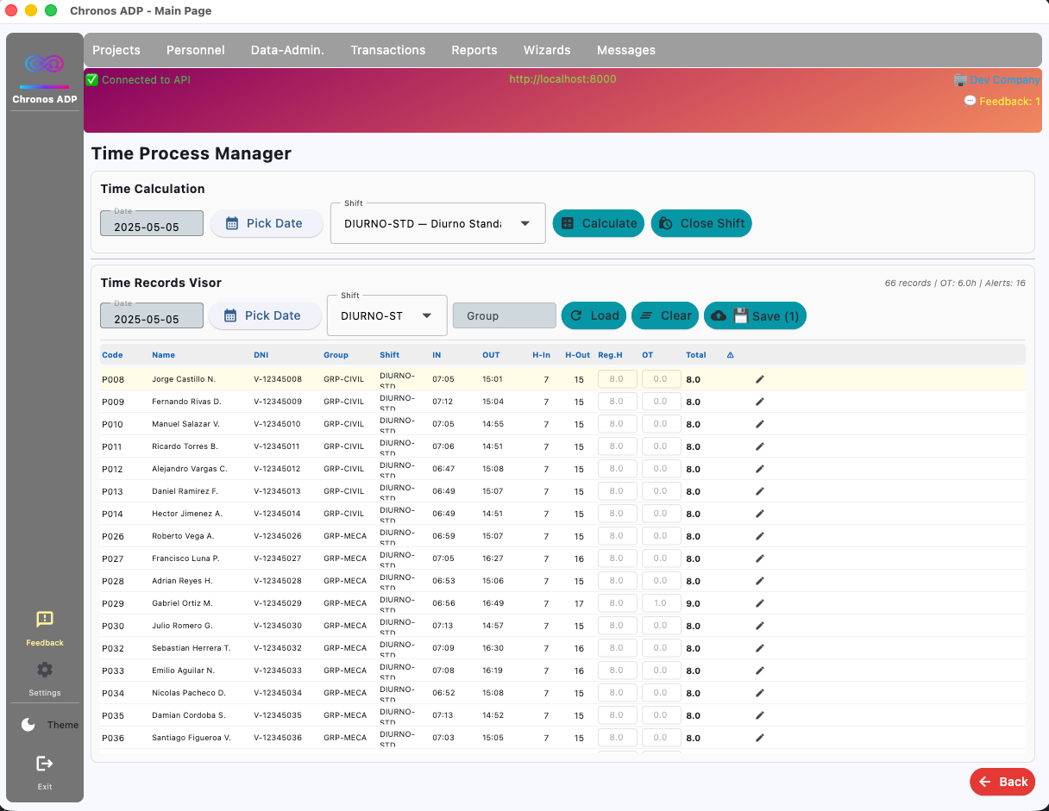Edit row P028 Adrian Reyes pencil icon
This screenshot has height=811, width=1049.
760,581
